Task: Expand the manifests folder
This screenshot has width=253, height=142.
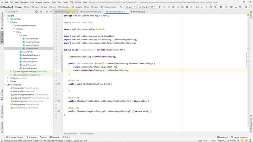Action: click(x=8, y=19)
